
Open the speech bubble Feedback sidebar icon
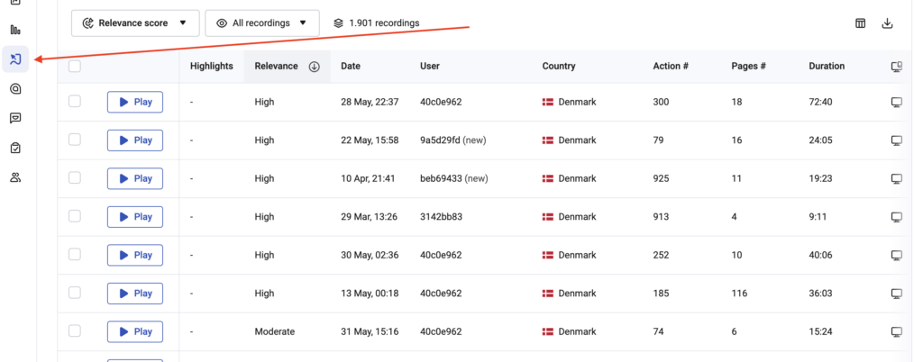coord(16,118)
